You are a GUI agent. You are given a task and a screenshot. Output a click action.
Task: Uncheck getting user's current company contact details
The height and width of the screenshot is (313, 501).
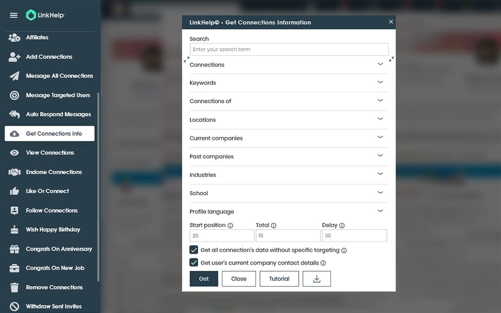pyautogui.click(x=194, y=262)
